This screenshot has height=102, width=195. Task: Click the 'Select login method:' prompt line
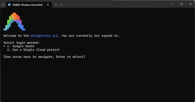[x=21, y=43]
